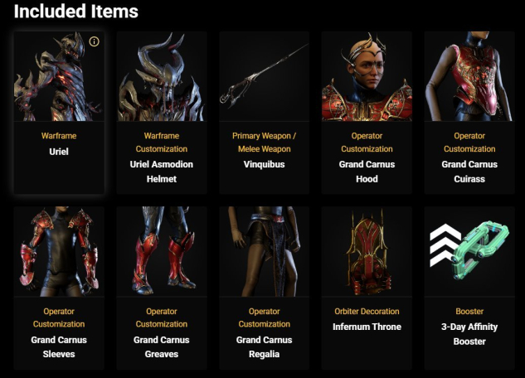525x378 pixels.
Task: Click the Orbiter Decoration category label
Action: 367,311
